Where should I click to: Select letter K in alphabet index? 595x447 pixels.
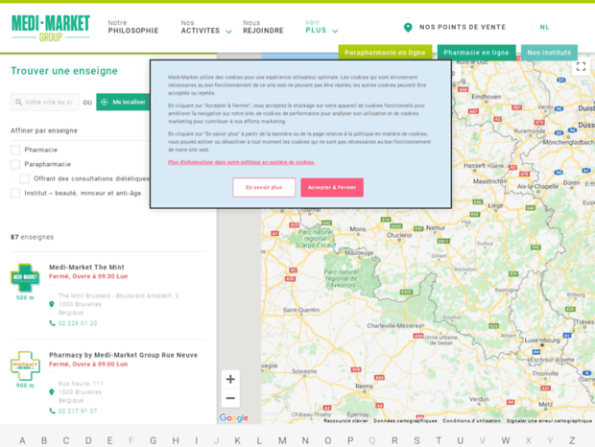(x=238, y=440)
